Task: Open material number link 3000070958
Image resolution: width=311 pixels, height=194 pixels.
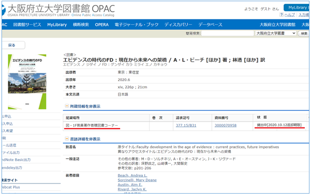Action: (225, 125)
